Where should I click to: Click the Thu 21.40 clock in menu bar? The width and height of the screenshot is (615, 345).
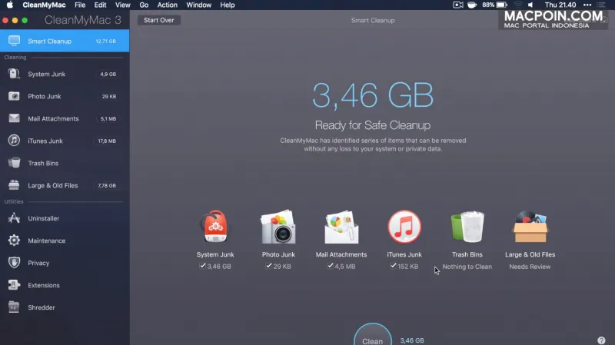tap(560, 5)
